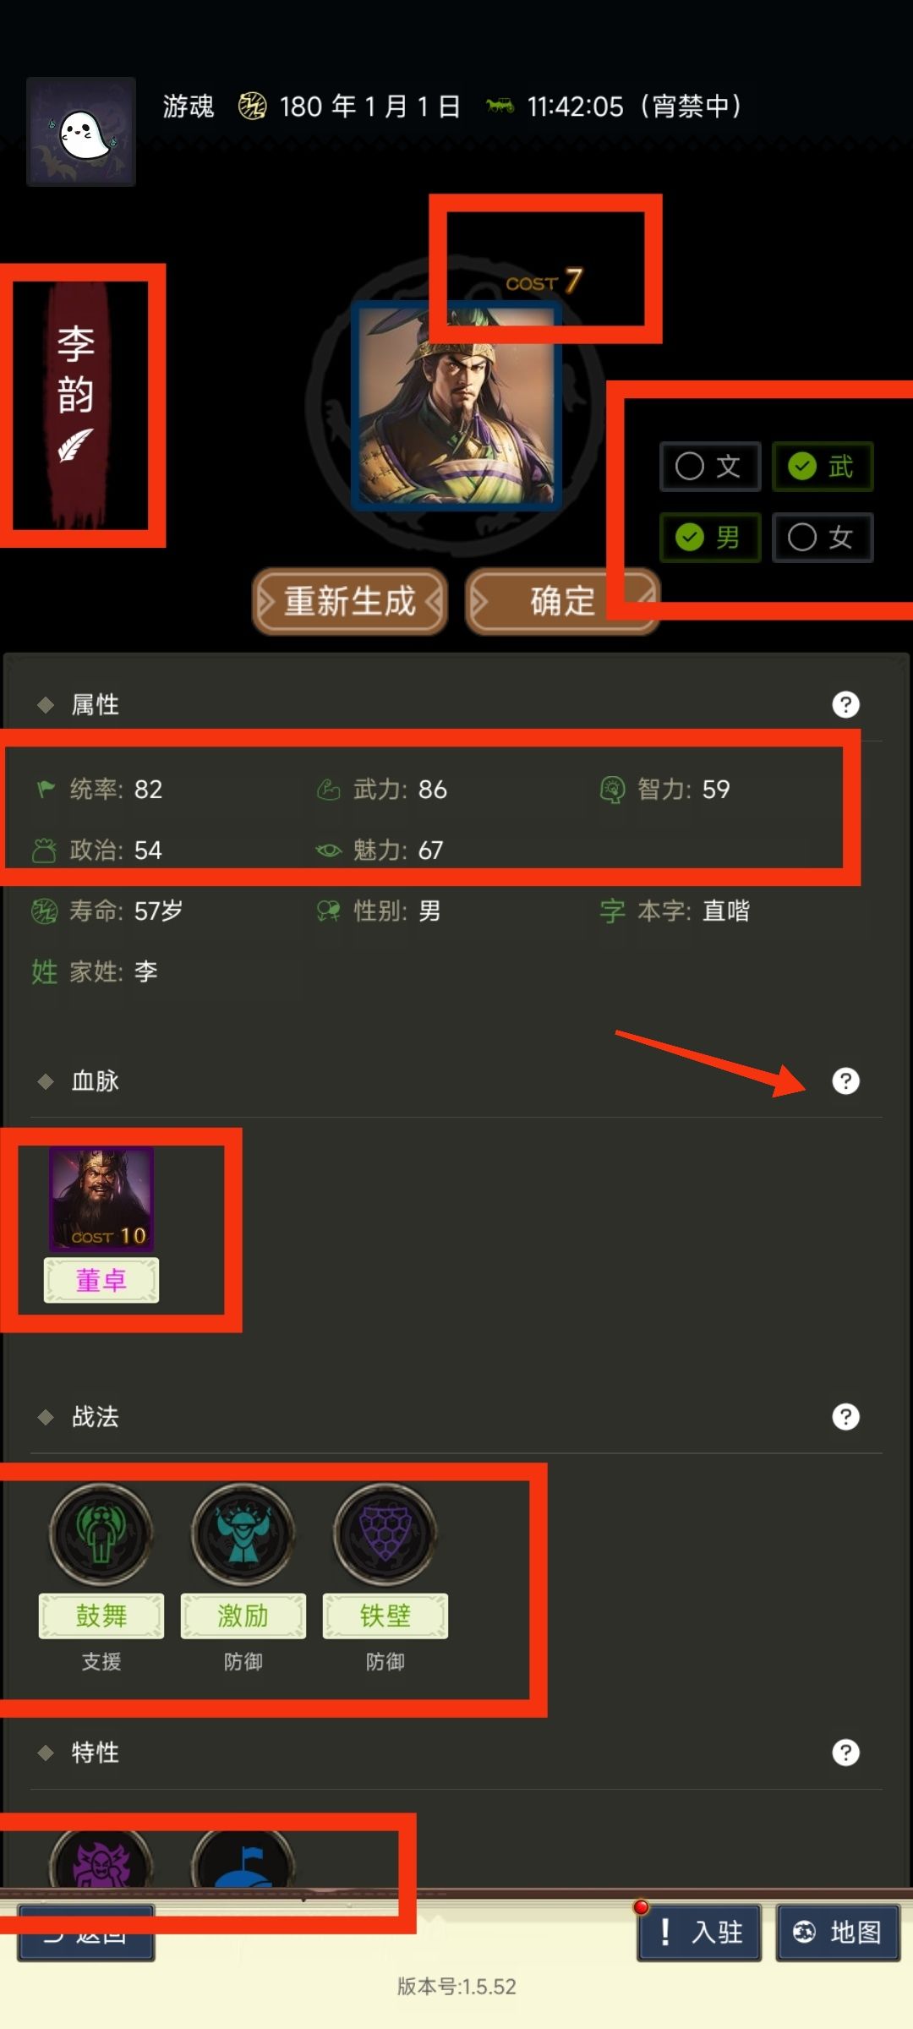Click the 董卓 name label
This screenshot has width=913, height=2029.
(101, 1280)
